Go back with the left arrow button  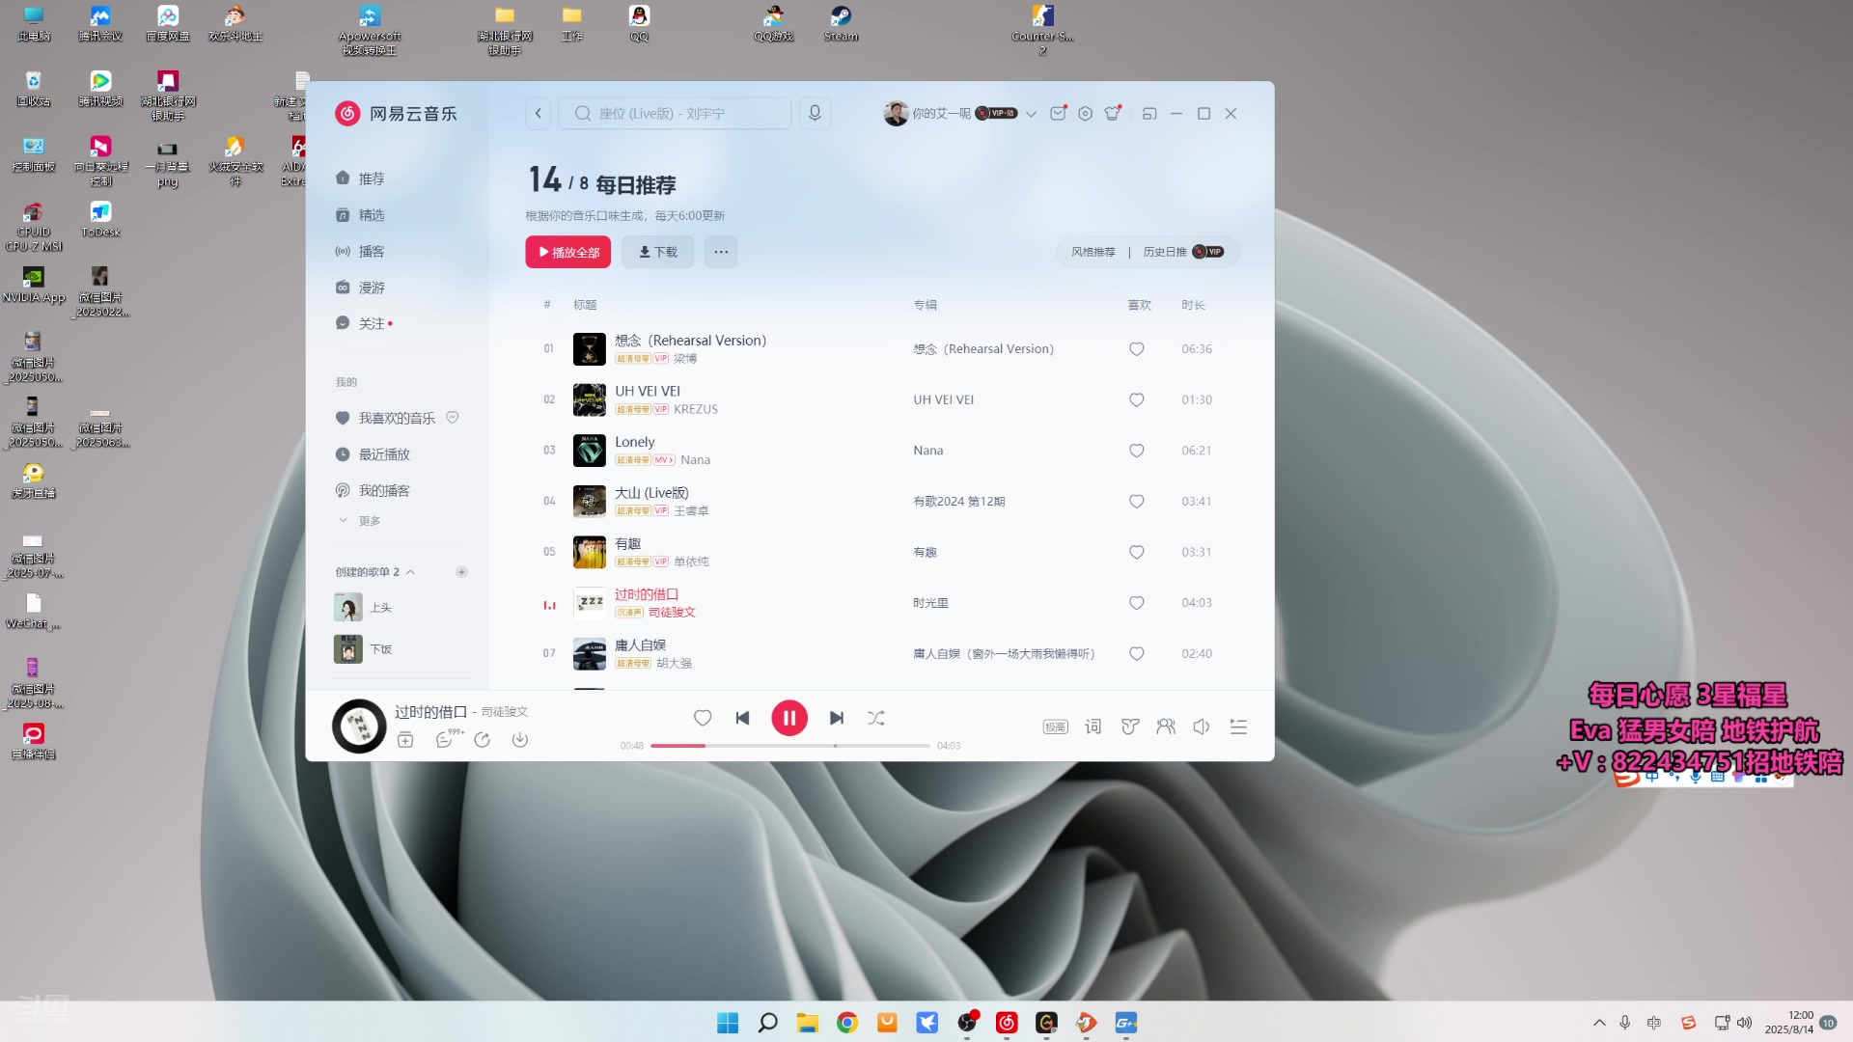[x=539, y=113]
